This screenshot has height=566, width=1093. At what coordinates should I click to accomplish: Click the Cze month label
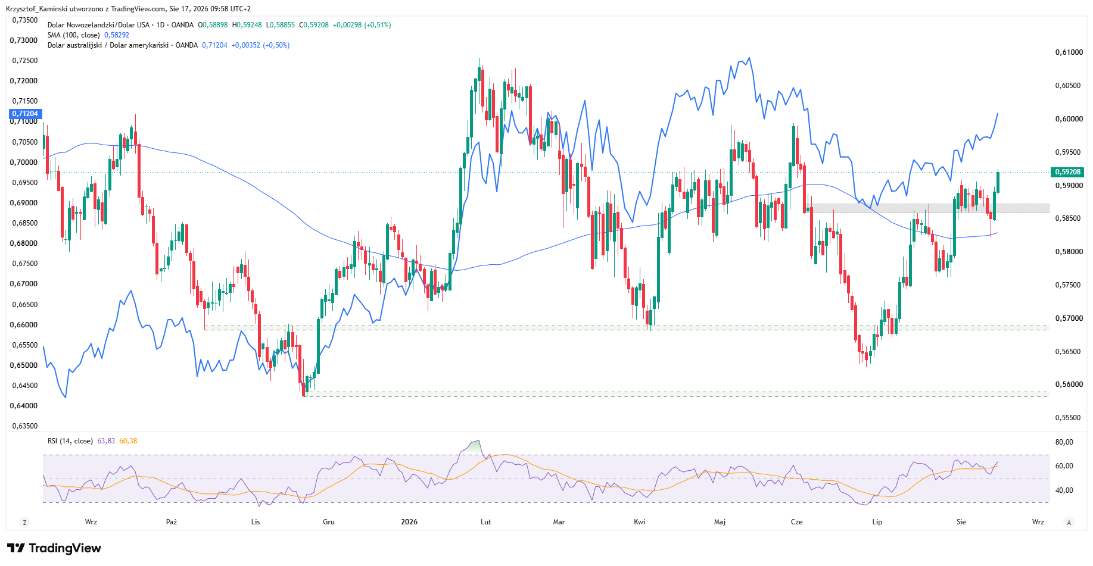pyautogui.click(x=796, y=522)
